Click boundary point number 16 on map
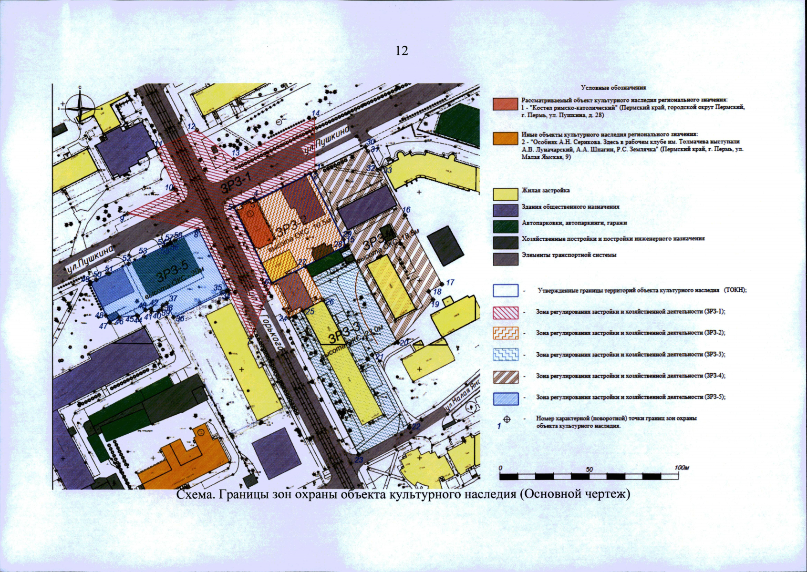 pyautogui.click(x=406, y=210)
